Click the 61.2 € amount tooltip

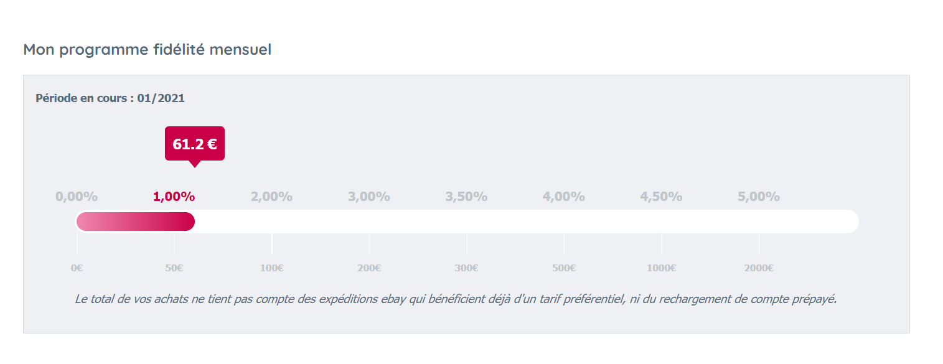[x=195, y=144]
